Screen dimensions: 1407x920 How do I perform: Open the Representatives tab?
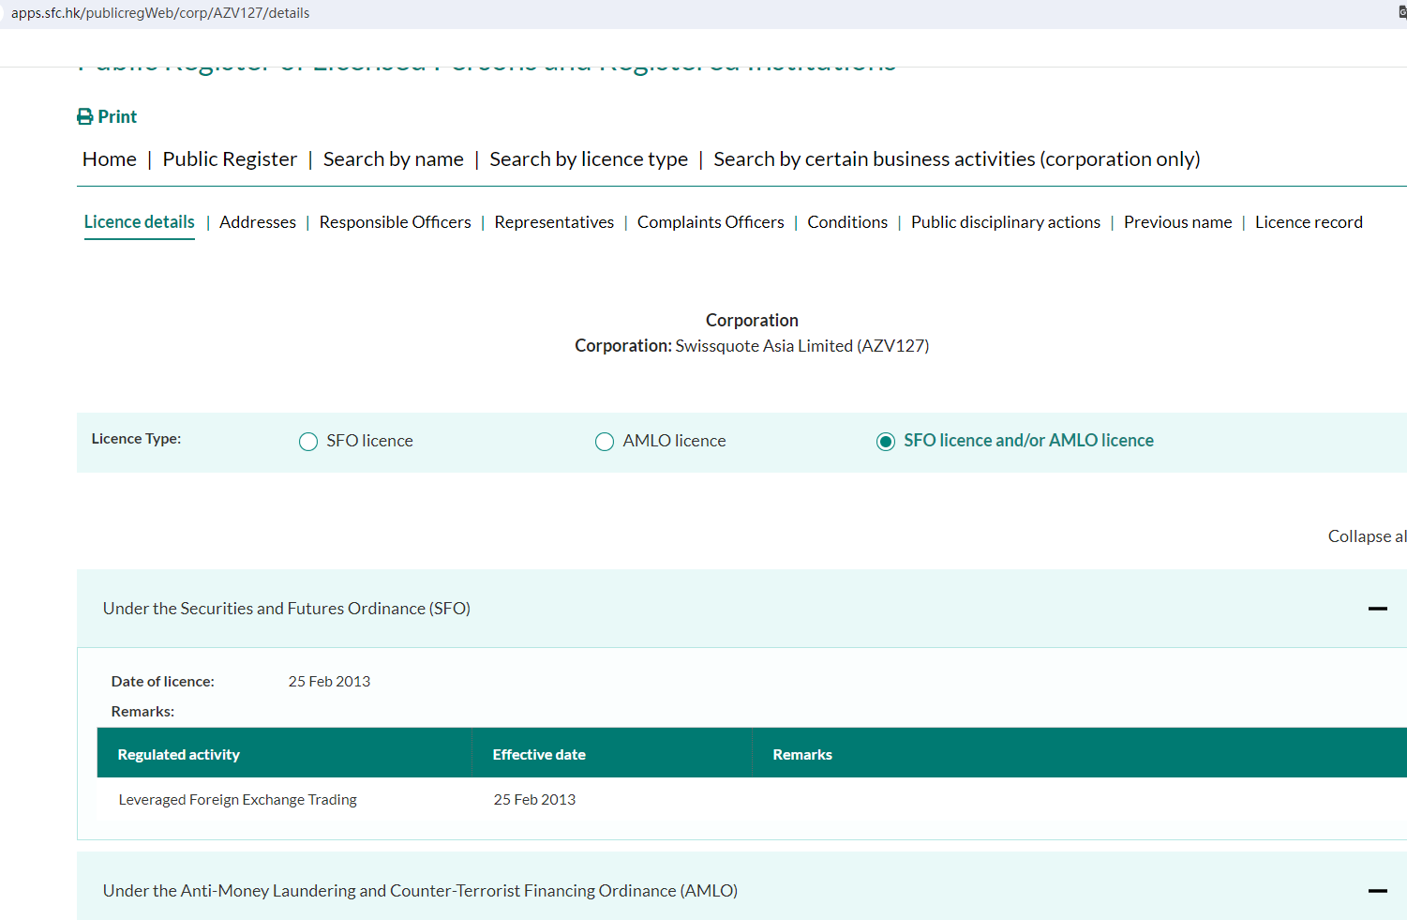pos(554,222)
